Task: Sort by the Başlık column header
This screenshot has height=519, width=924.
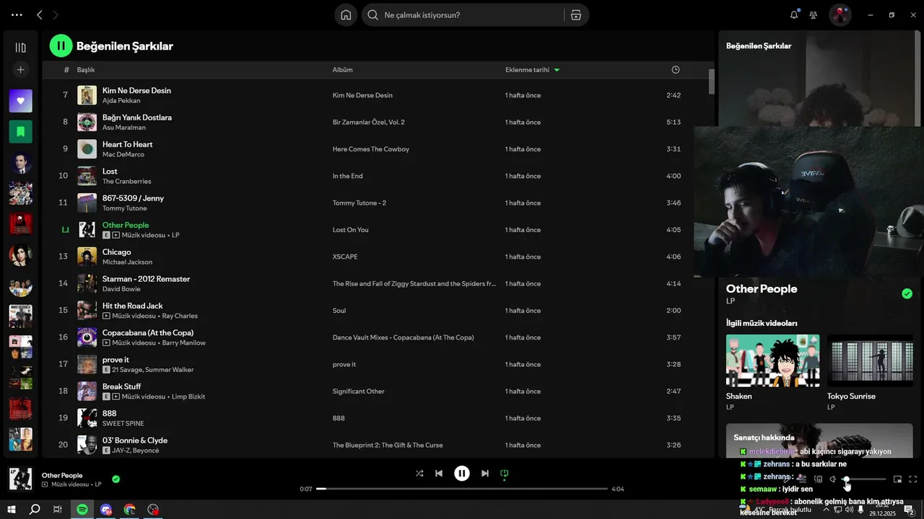Action: click(x=86, y=70)
